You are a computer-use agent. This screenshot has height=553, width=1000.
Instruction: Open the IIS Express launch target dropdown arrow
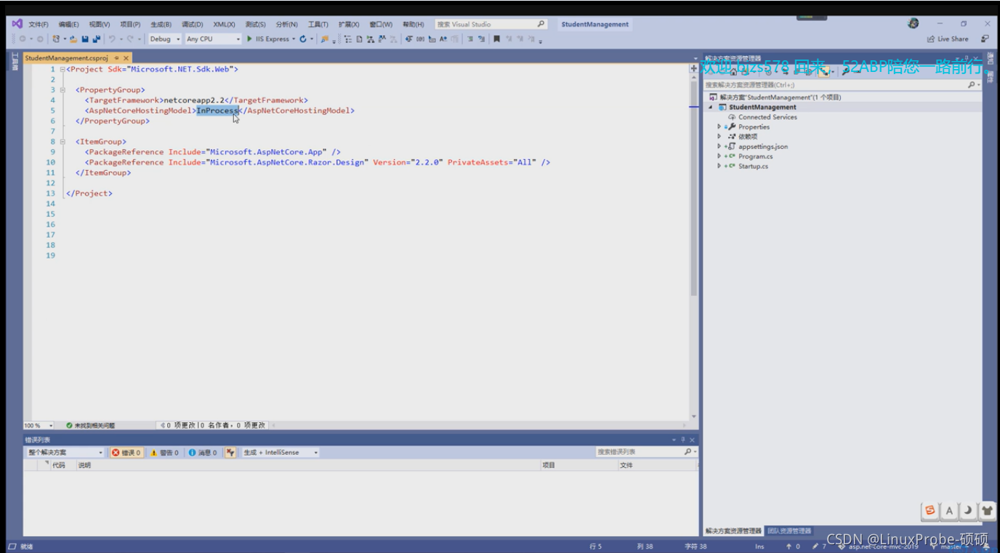(294, 39)
